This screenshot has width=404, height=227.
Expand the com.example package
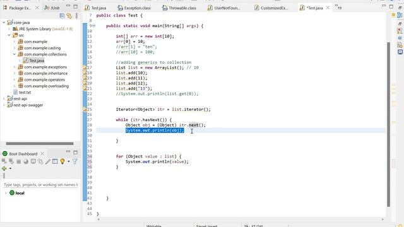point(15,42)
